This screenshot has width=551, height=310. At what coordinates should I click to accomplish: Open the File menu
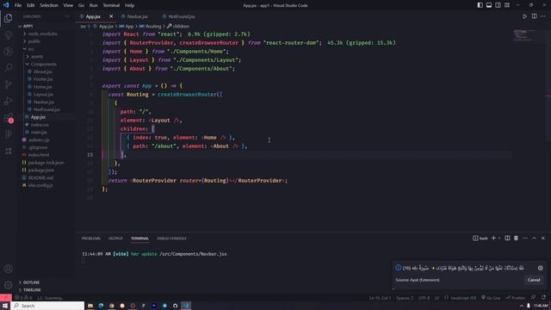(18, 5)
